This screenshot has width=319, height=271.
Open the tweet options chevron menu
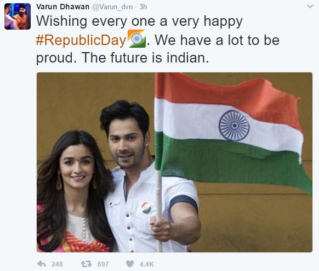(x=310, y=7)
